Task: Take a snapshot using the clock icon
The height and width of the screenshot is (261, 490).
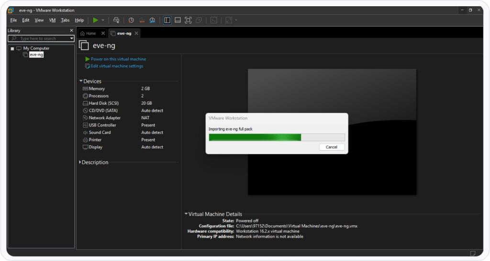Action: [131, 20]
